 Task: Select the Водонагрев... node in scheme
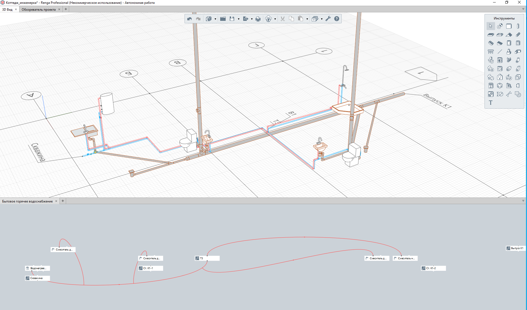[38, 268]
